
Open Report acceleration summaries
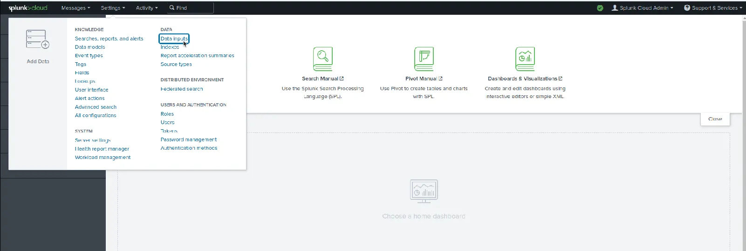click(x=198, y=55)
